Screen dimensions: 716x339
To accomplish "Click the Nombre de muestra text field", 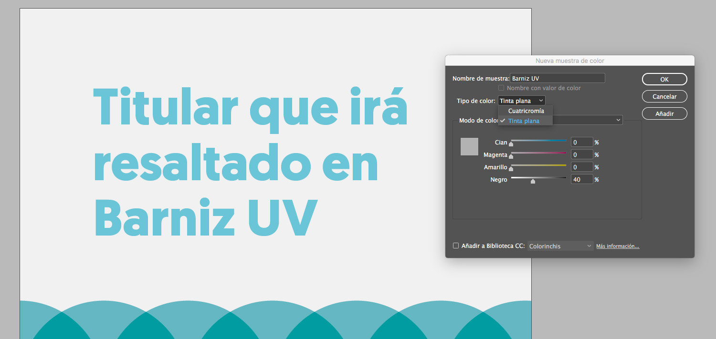I will [557, 78].
